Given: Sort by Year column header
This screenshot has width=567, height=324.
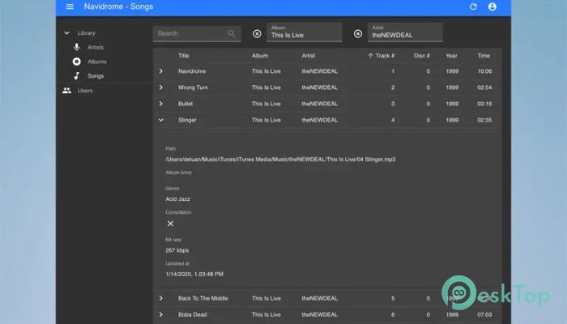Looking at the screenshot, I should [x=451, y=56].
